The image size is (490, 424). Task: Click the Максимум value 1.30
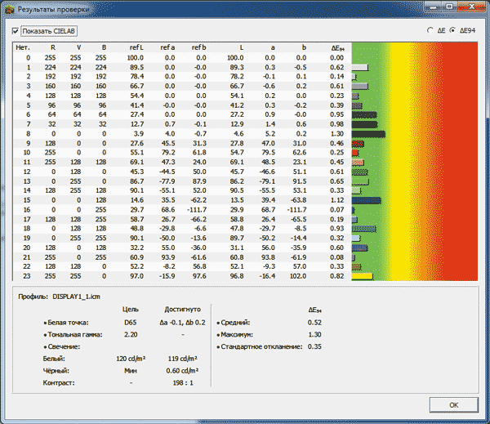point(314,335)
